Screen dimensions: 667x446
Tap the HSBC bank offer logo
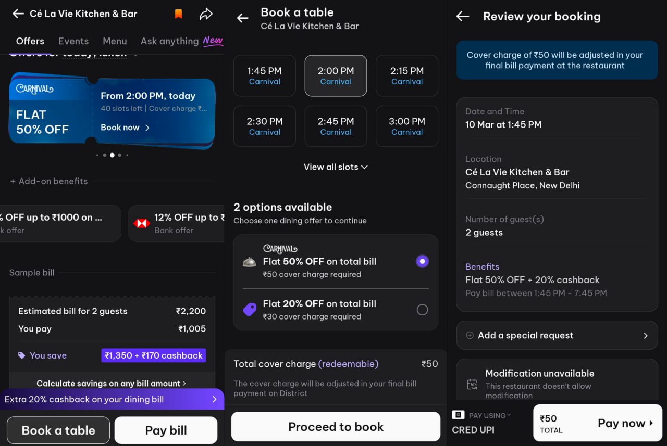coord(141,223)
